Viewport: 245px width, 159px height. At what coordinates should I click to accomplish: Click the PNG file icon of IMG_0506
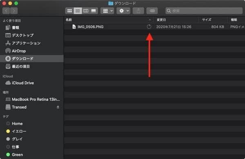[x=74, y=27]
